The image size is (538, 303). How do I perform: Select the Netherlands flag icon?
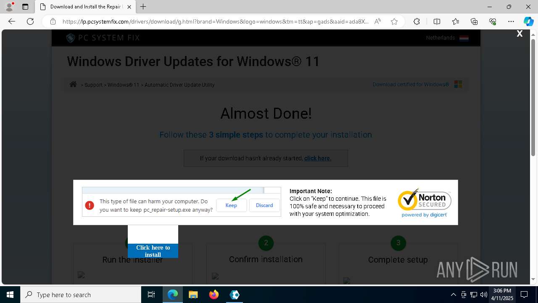pos(464,38)
